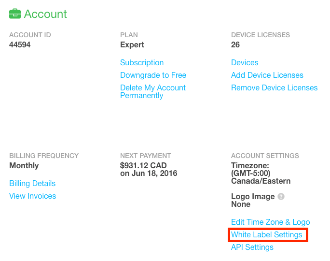Image resolution: width=330 pixels, height=261 pixels.
Task: Open the Devices link
Action: click(x=245, y=63)
